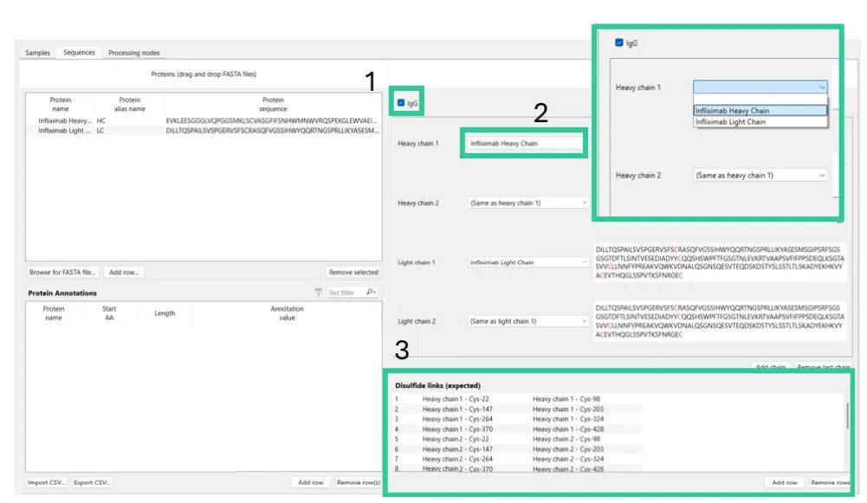The height and width of the screenshot is (503, 867).
Task: Click the Export CSV button
Action: click(91, 482)
